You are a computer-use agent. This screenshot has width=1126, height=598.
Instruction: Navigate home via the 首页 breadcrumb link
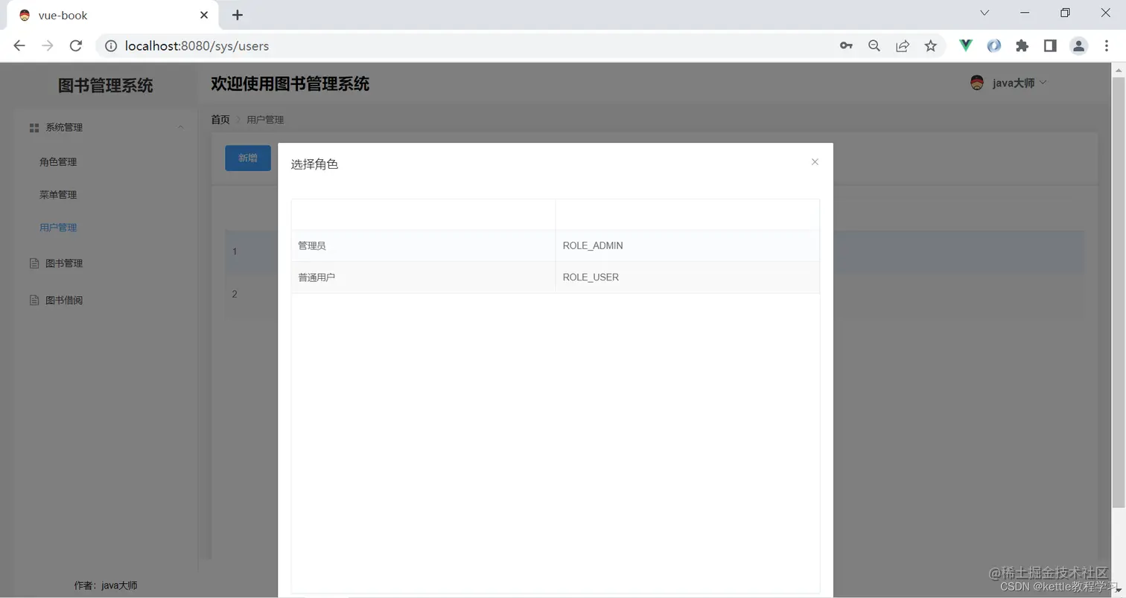tap(220, 119)
